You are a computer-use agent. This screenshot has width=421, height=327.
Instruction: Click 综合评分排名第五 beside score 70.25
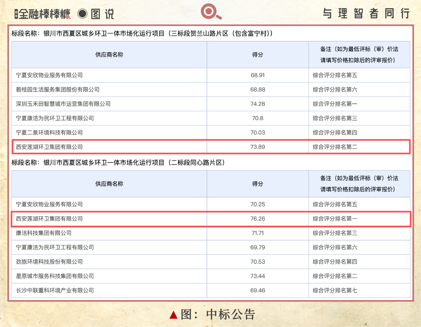(x=335, y=204)
